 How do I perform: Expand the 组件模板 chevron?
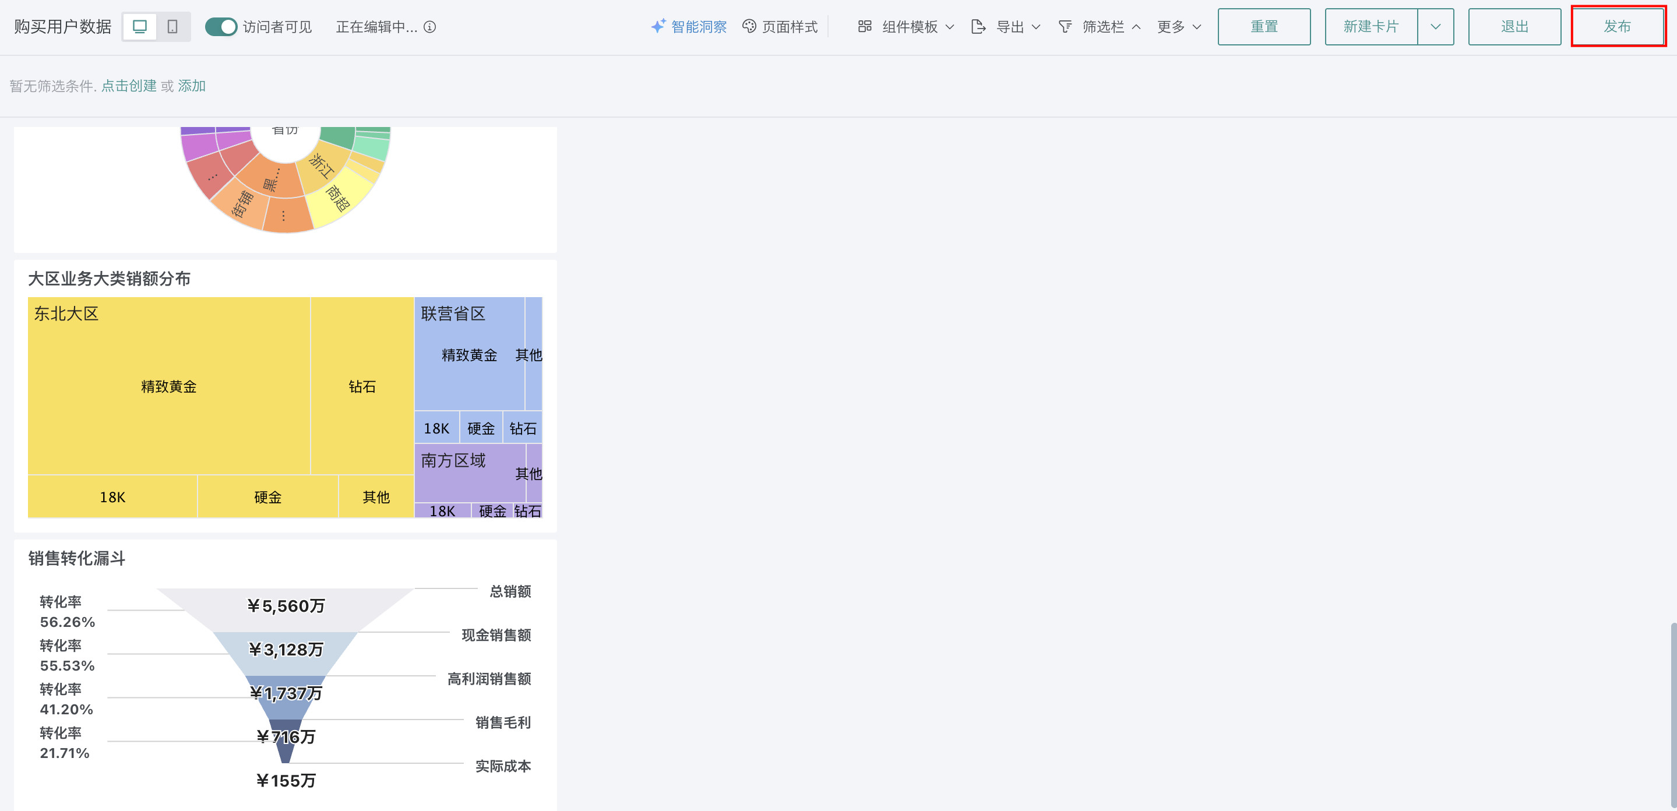coord(949,27)
